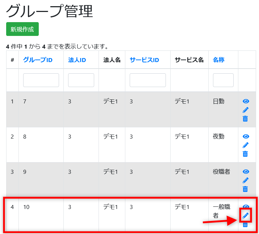Screen dimensions: 259x234
Task: Sort table by 法人ID column
Action: tap(77, 60)
